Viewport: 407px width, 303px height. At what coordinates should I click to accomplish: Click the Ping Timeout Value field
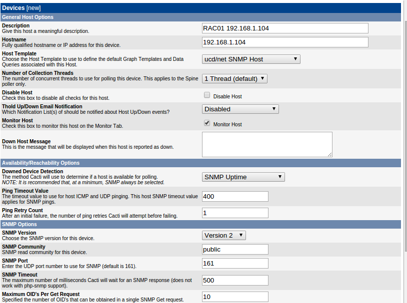(235, 197)
